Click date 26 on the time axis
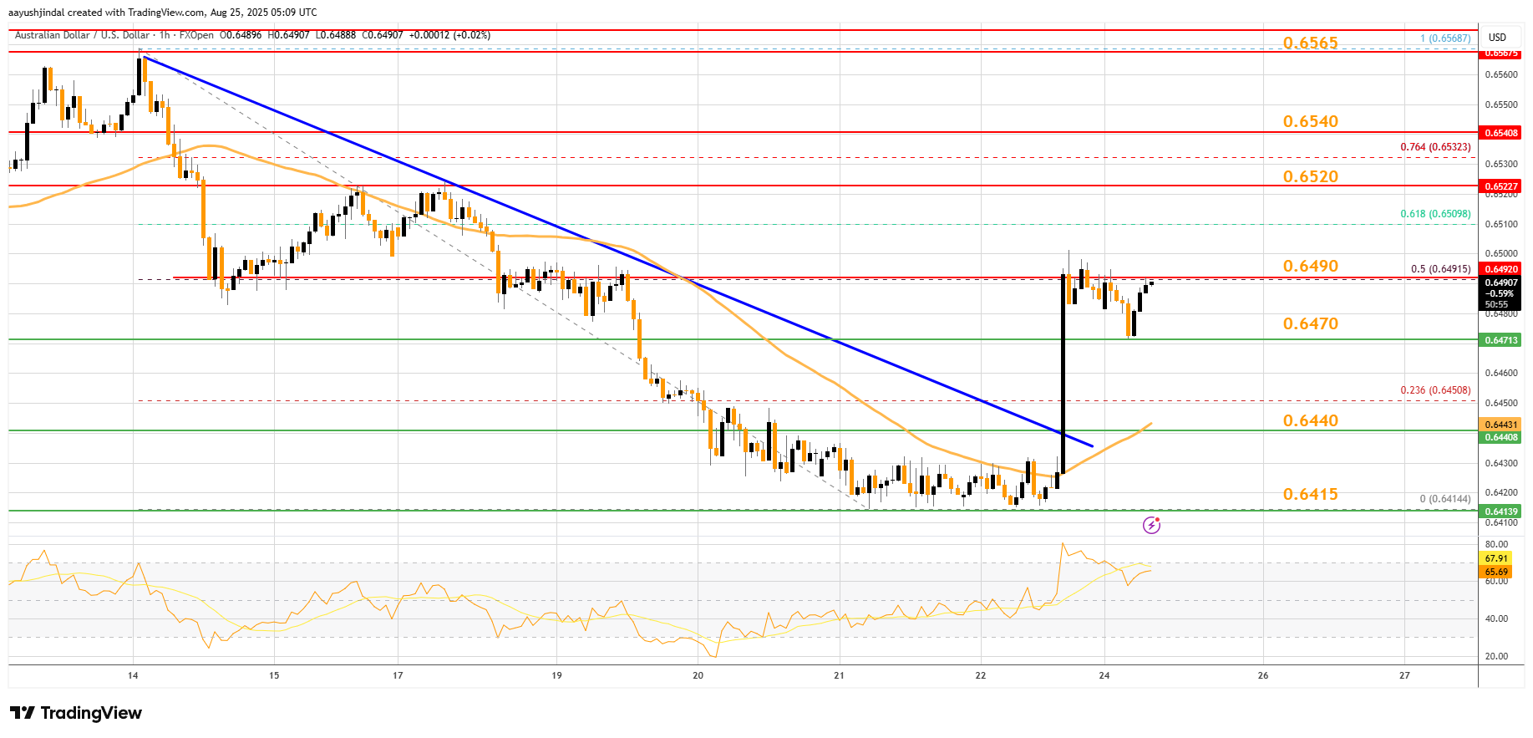Viewport: 1533px width, 738px height. click(x=1263, y=675)
